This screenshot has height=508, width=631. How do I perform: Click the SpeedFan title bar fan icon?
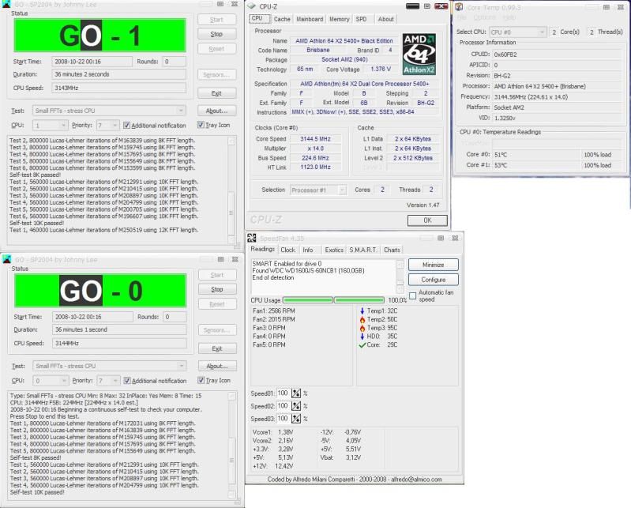click(252, 238)
